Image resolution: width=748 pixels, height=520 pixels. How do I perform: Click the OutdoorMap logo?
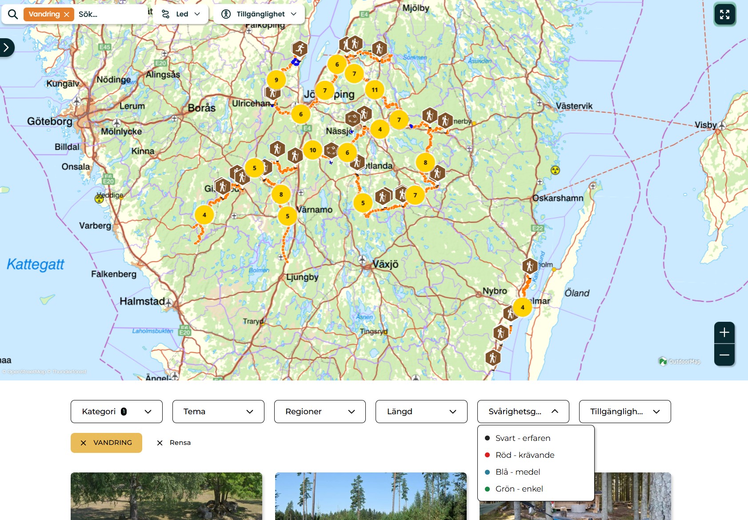(680, 361)
